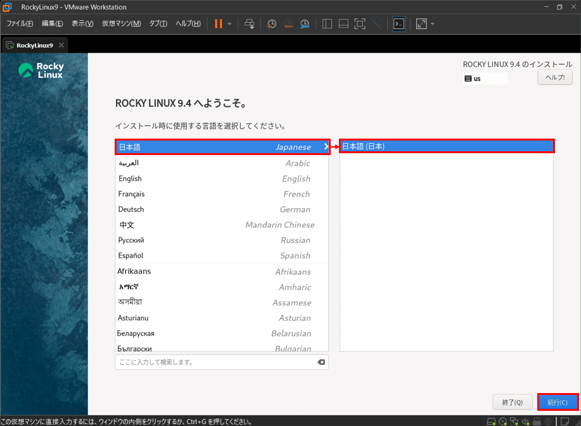Click the revert to snapshot icon
581x426 pixels.
click(288, 24)
